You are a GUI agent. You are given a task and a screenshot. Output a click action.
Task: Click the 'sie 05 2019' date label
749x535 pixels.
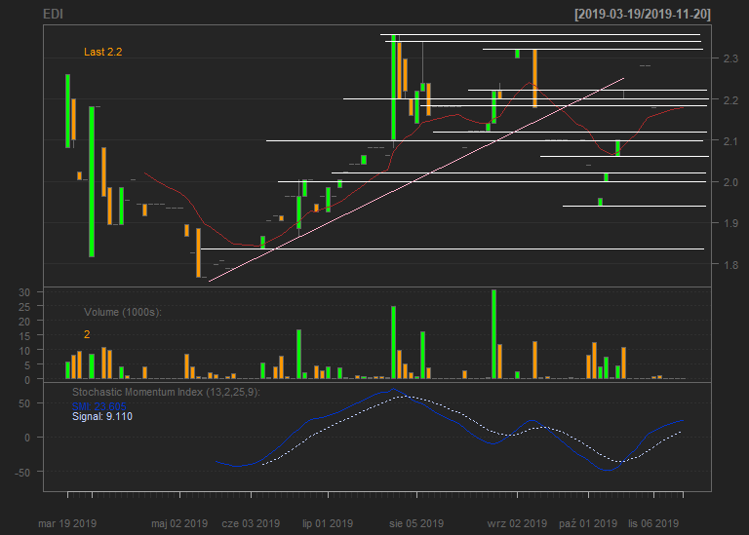(416, 523)
